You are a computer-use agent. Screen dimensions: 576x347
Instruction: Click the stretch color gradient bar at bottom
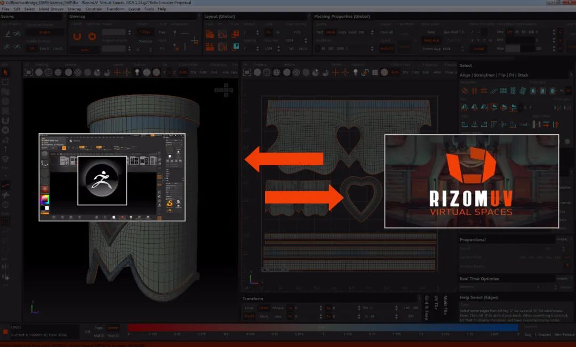pos(323,327)
